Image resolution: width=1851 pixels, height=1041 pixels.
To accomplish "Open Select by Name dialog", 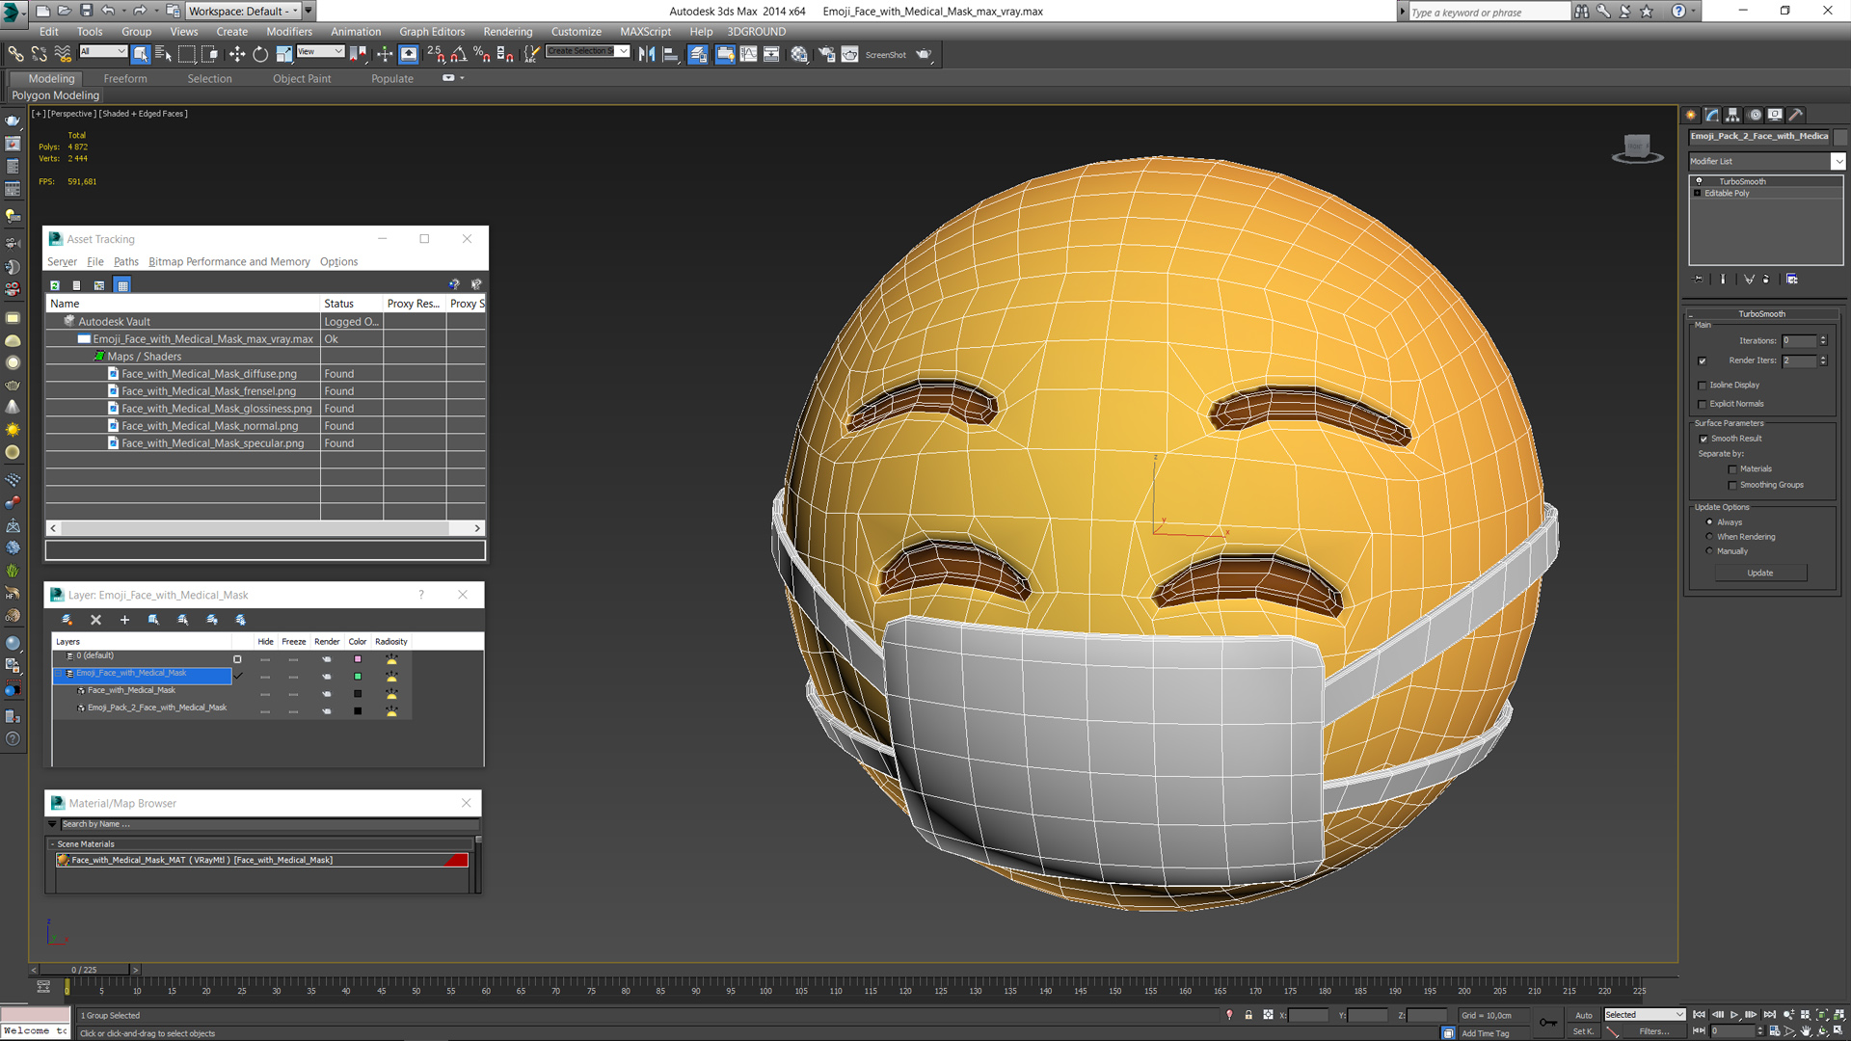I will [163, 55].
